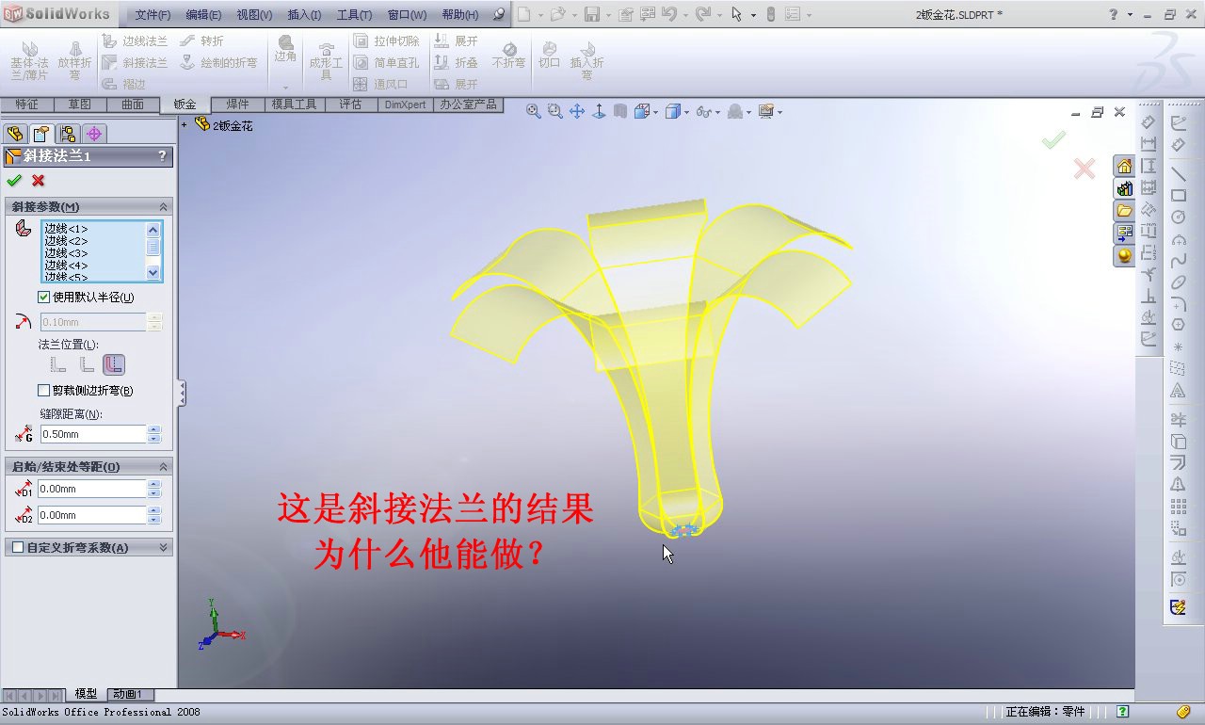Collapse the 启始/结束处等距 section

point(163,466)
